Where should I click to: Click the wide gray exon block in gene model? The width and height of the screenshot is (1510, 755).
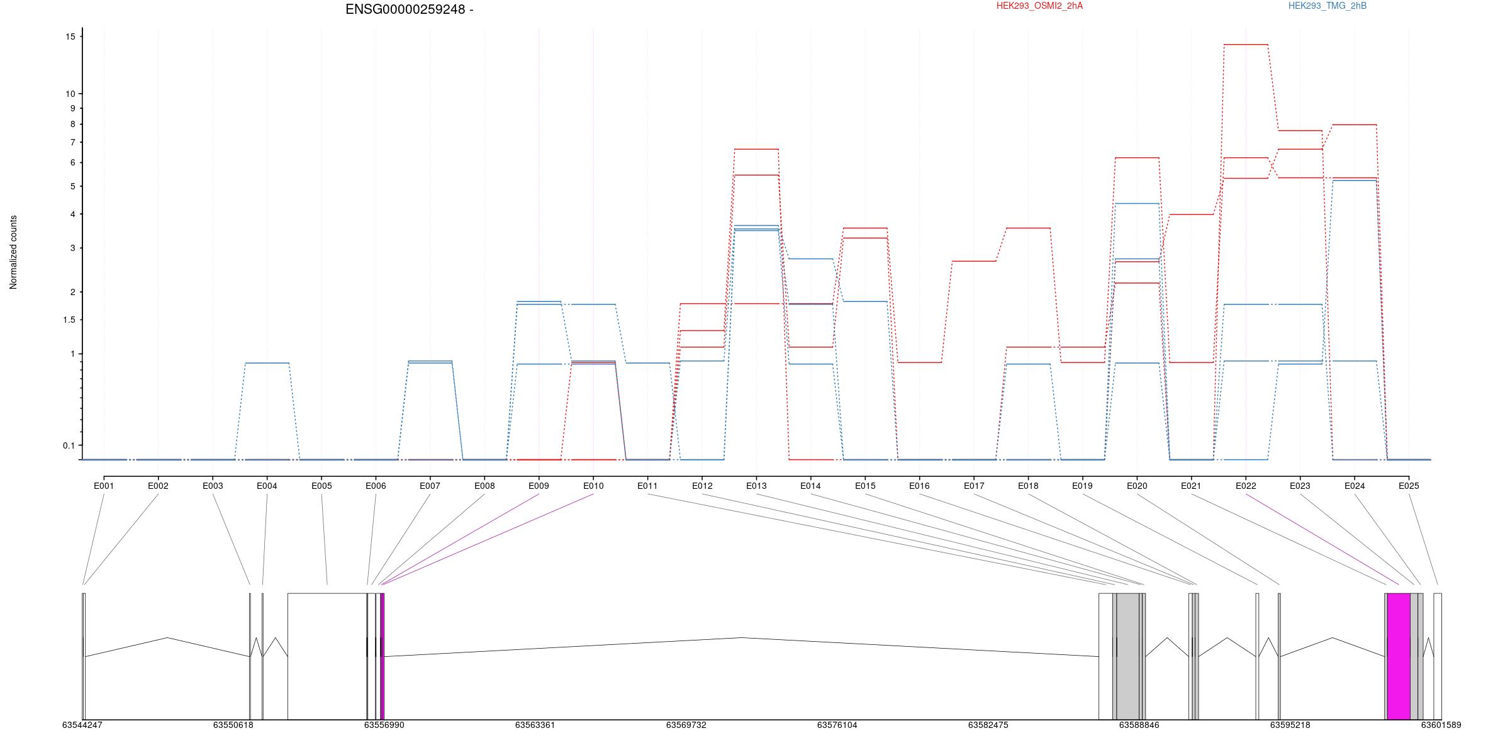click(x=1128, y=656)
